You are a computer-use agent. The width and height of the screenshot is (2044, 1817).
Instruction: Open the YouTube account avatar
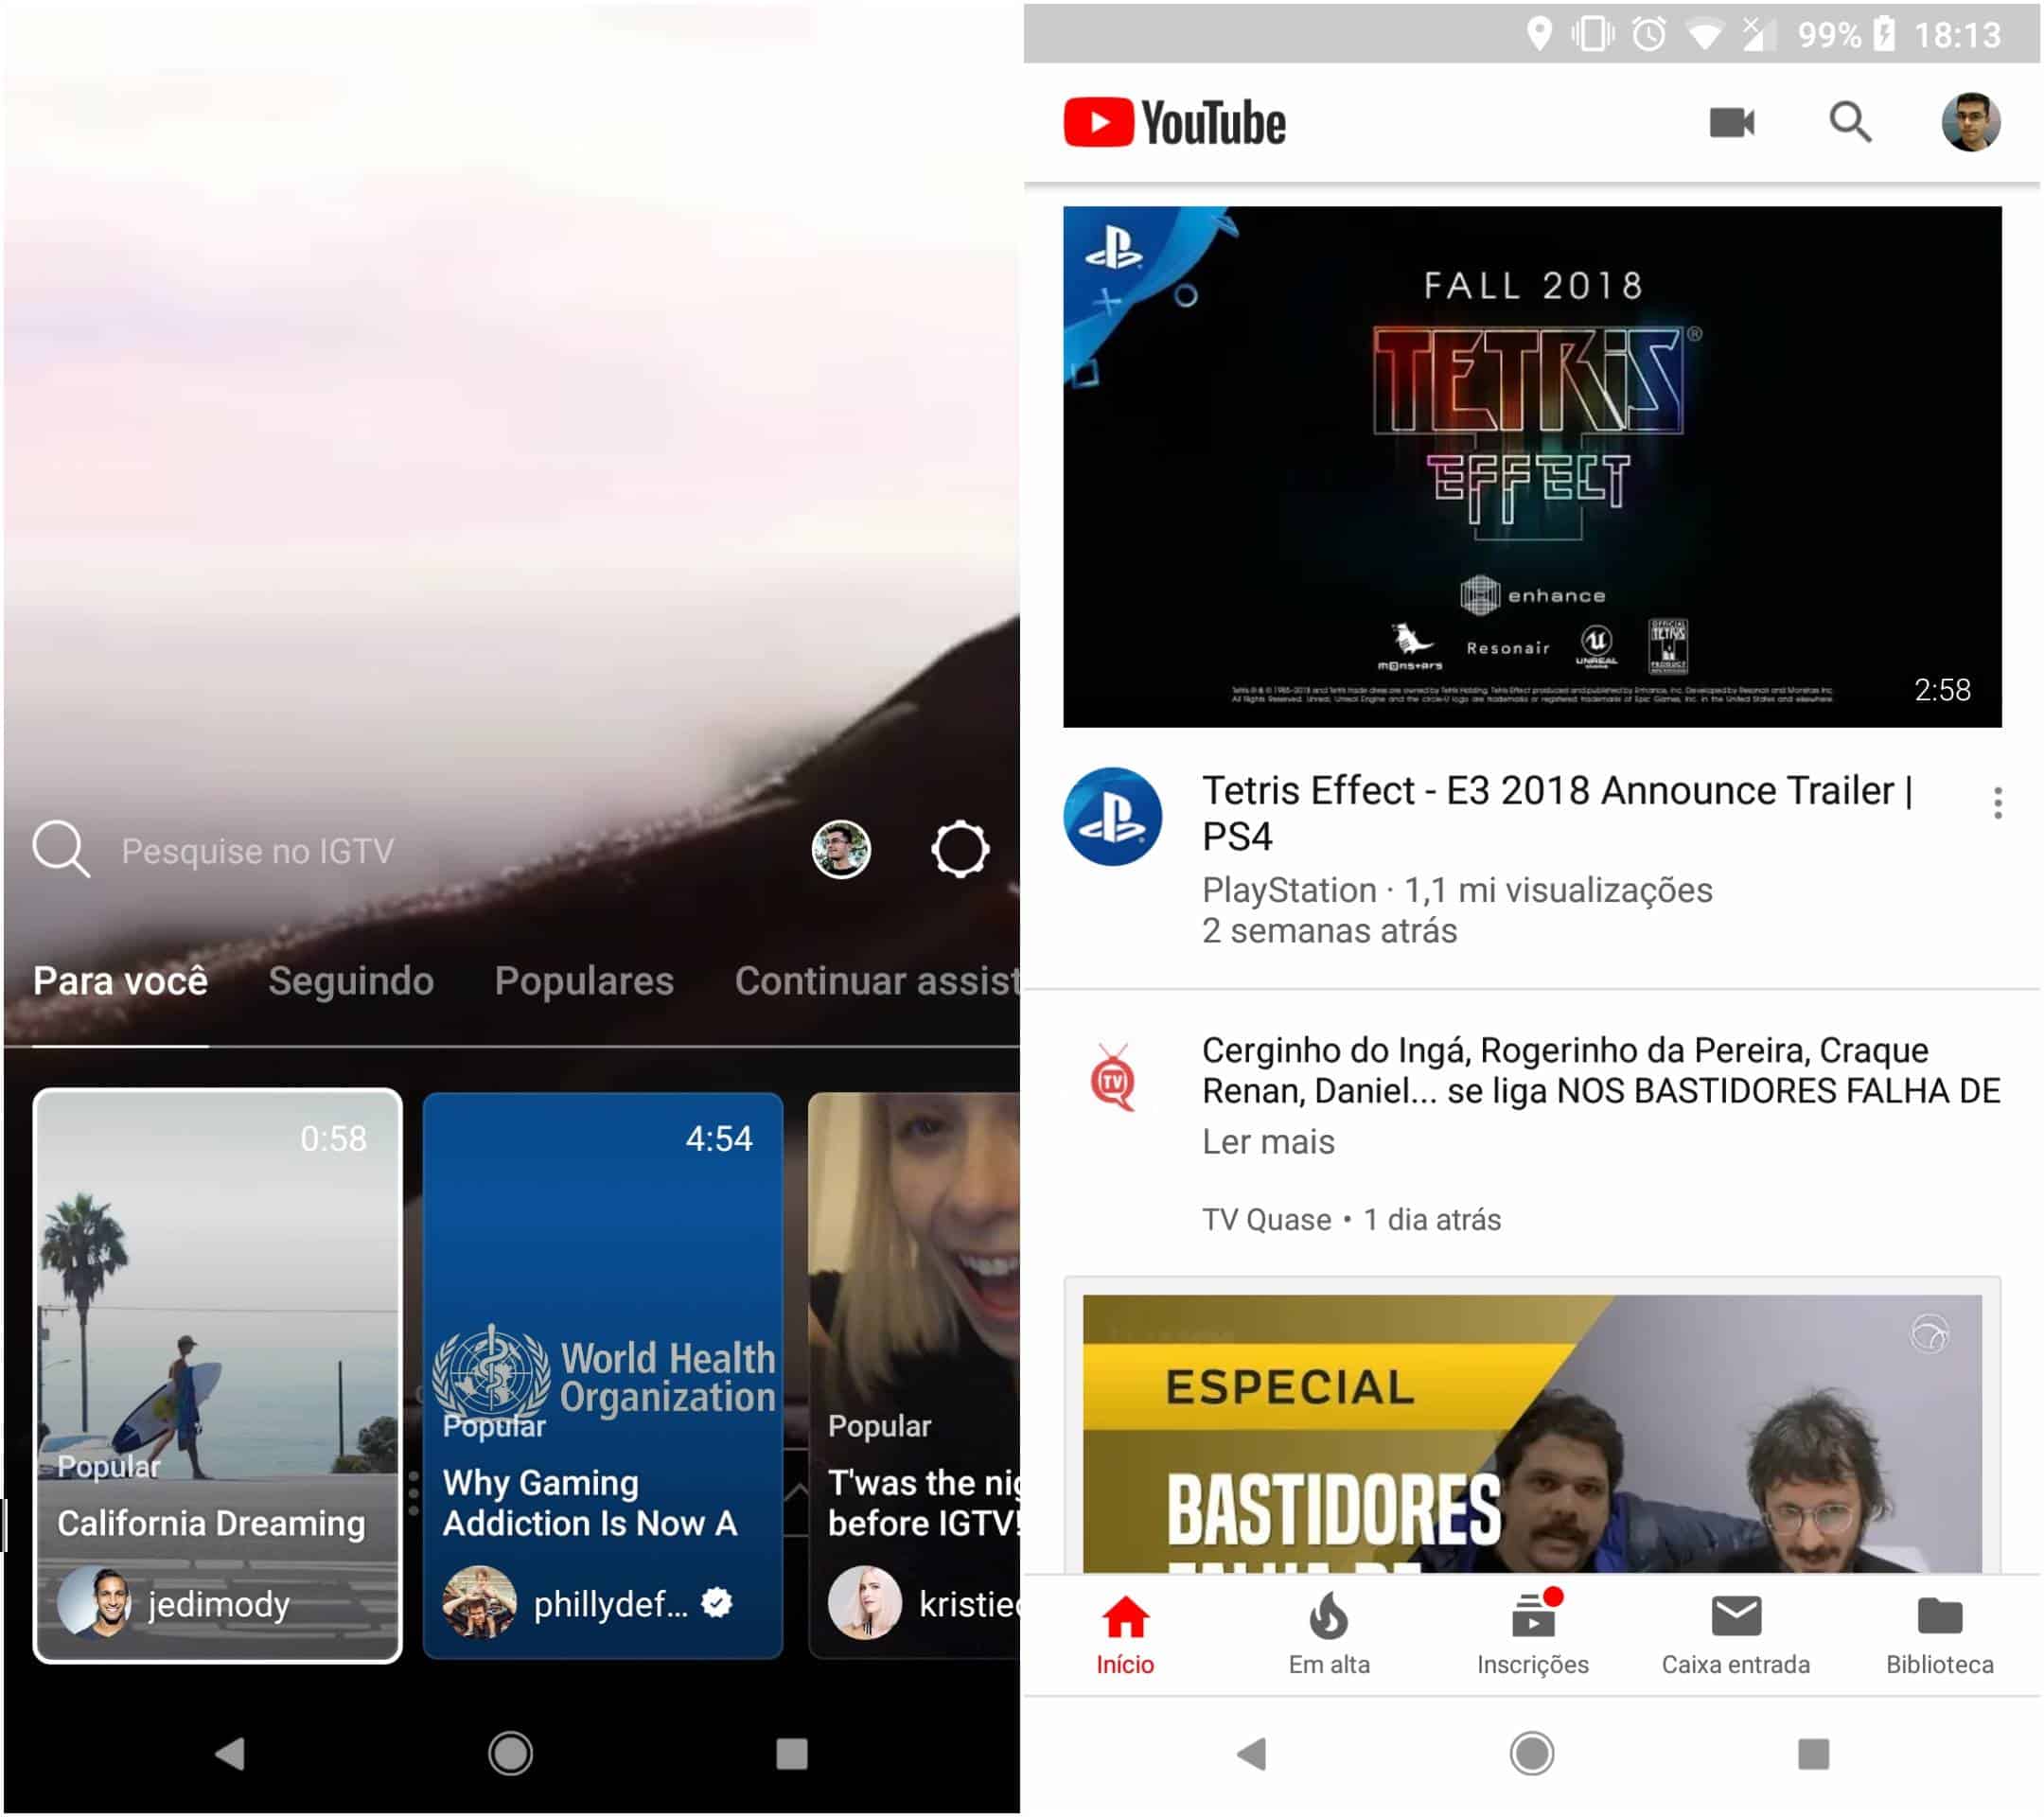[x=1971, y=122]
